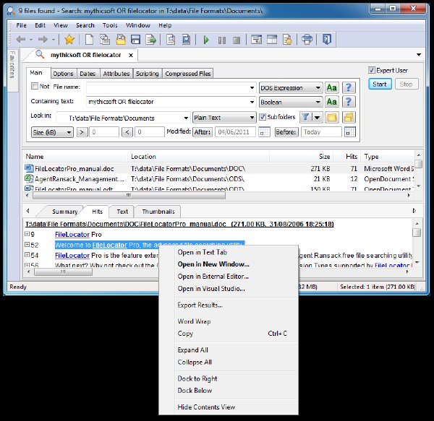Click the FileLocator link on line 54
This screenshot has height=421, width=434.
click(72, 255)
